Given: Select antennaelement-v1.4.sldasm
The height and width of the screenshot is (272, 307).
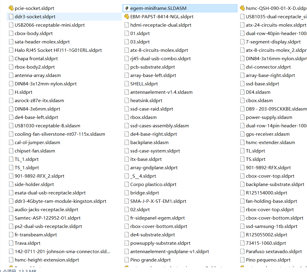Looking at the screenshot, I should click(161, 92).
